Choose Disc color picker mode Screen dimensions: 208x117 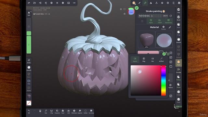click(152, 59)
